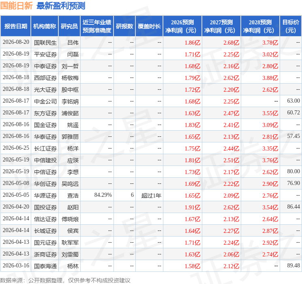This screenshot has width=302, height=284.
Task: Select the 国投证券 institution cell
Action: (45, 207)
